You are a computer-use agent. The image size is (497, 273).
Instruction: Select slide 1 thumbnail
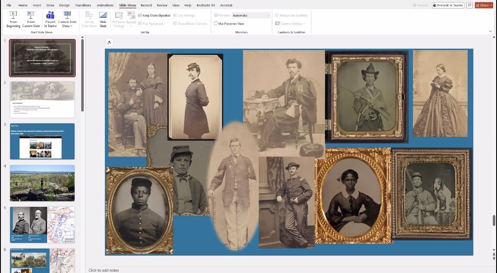[42, 58]
